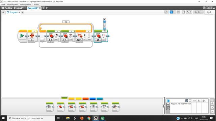Save the project with floppy disk icon
The height and width of the screenshot is (121, 216).
coord(184,12)
